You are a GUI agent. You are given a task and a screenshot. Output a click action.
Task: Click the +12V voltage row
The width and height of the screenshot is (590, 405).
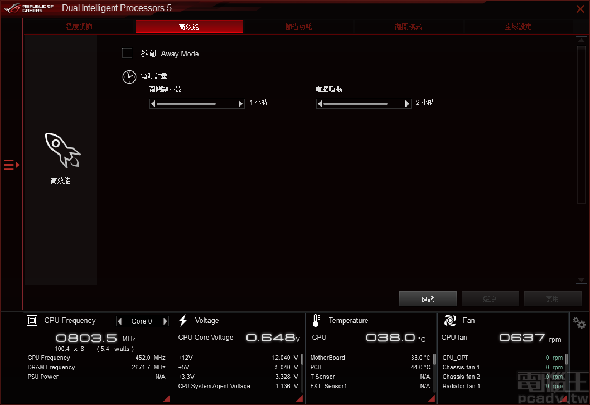click(x=238, y=358)
